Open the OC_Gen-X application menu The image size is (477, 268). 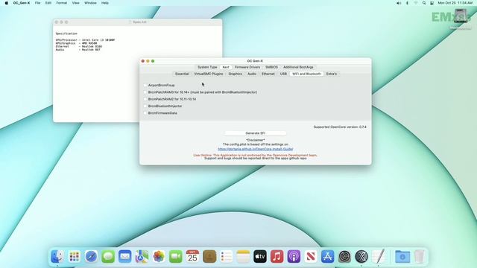(22, 3)
